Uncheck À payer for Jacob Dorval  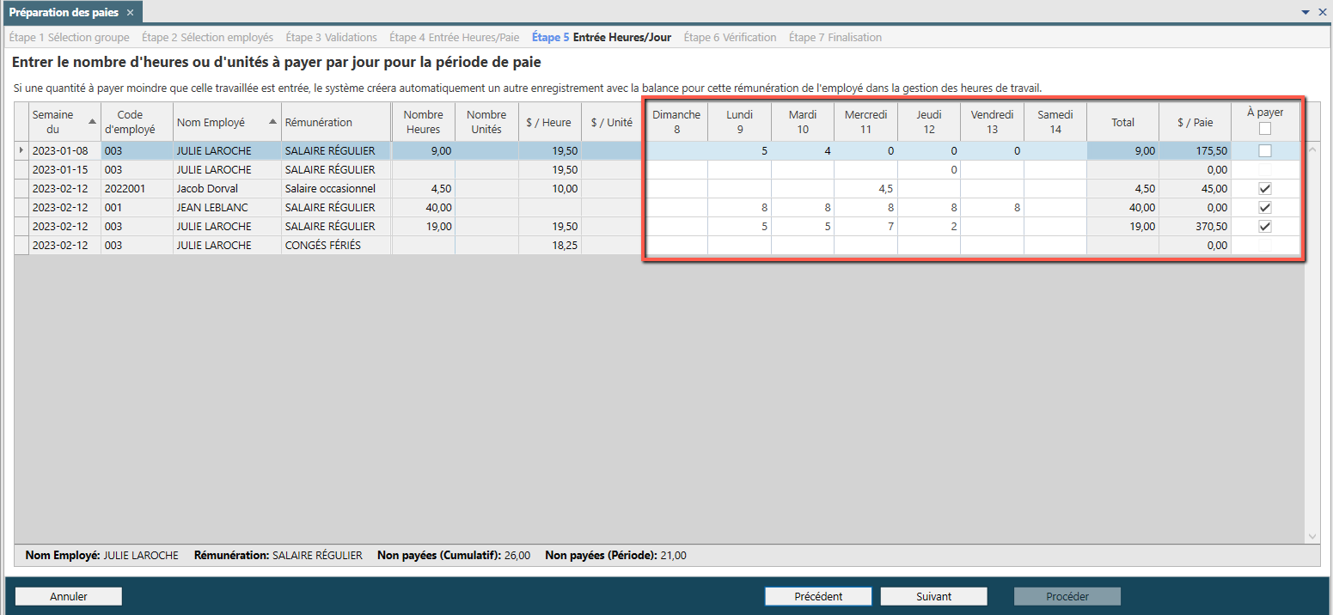coord(1265,189)
